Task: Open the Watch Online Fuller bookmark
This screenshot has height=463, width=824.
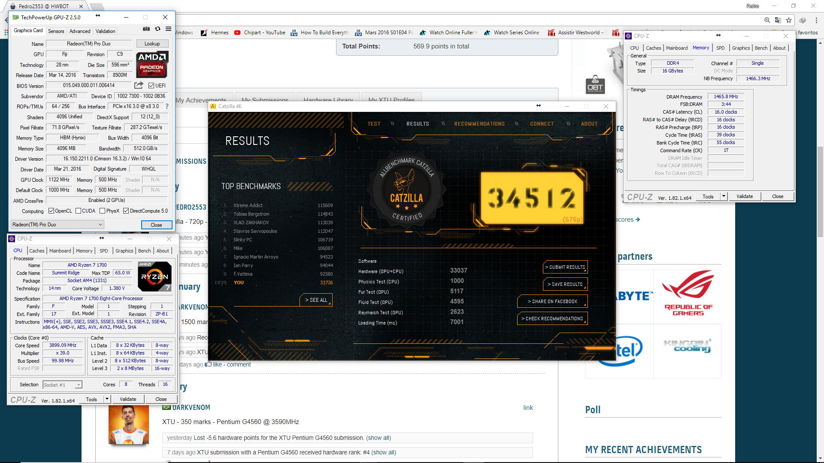Action: (x=449, y=33)
